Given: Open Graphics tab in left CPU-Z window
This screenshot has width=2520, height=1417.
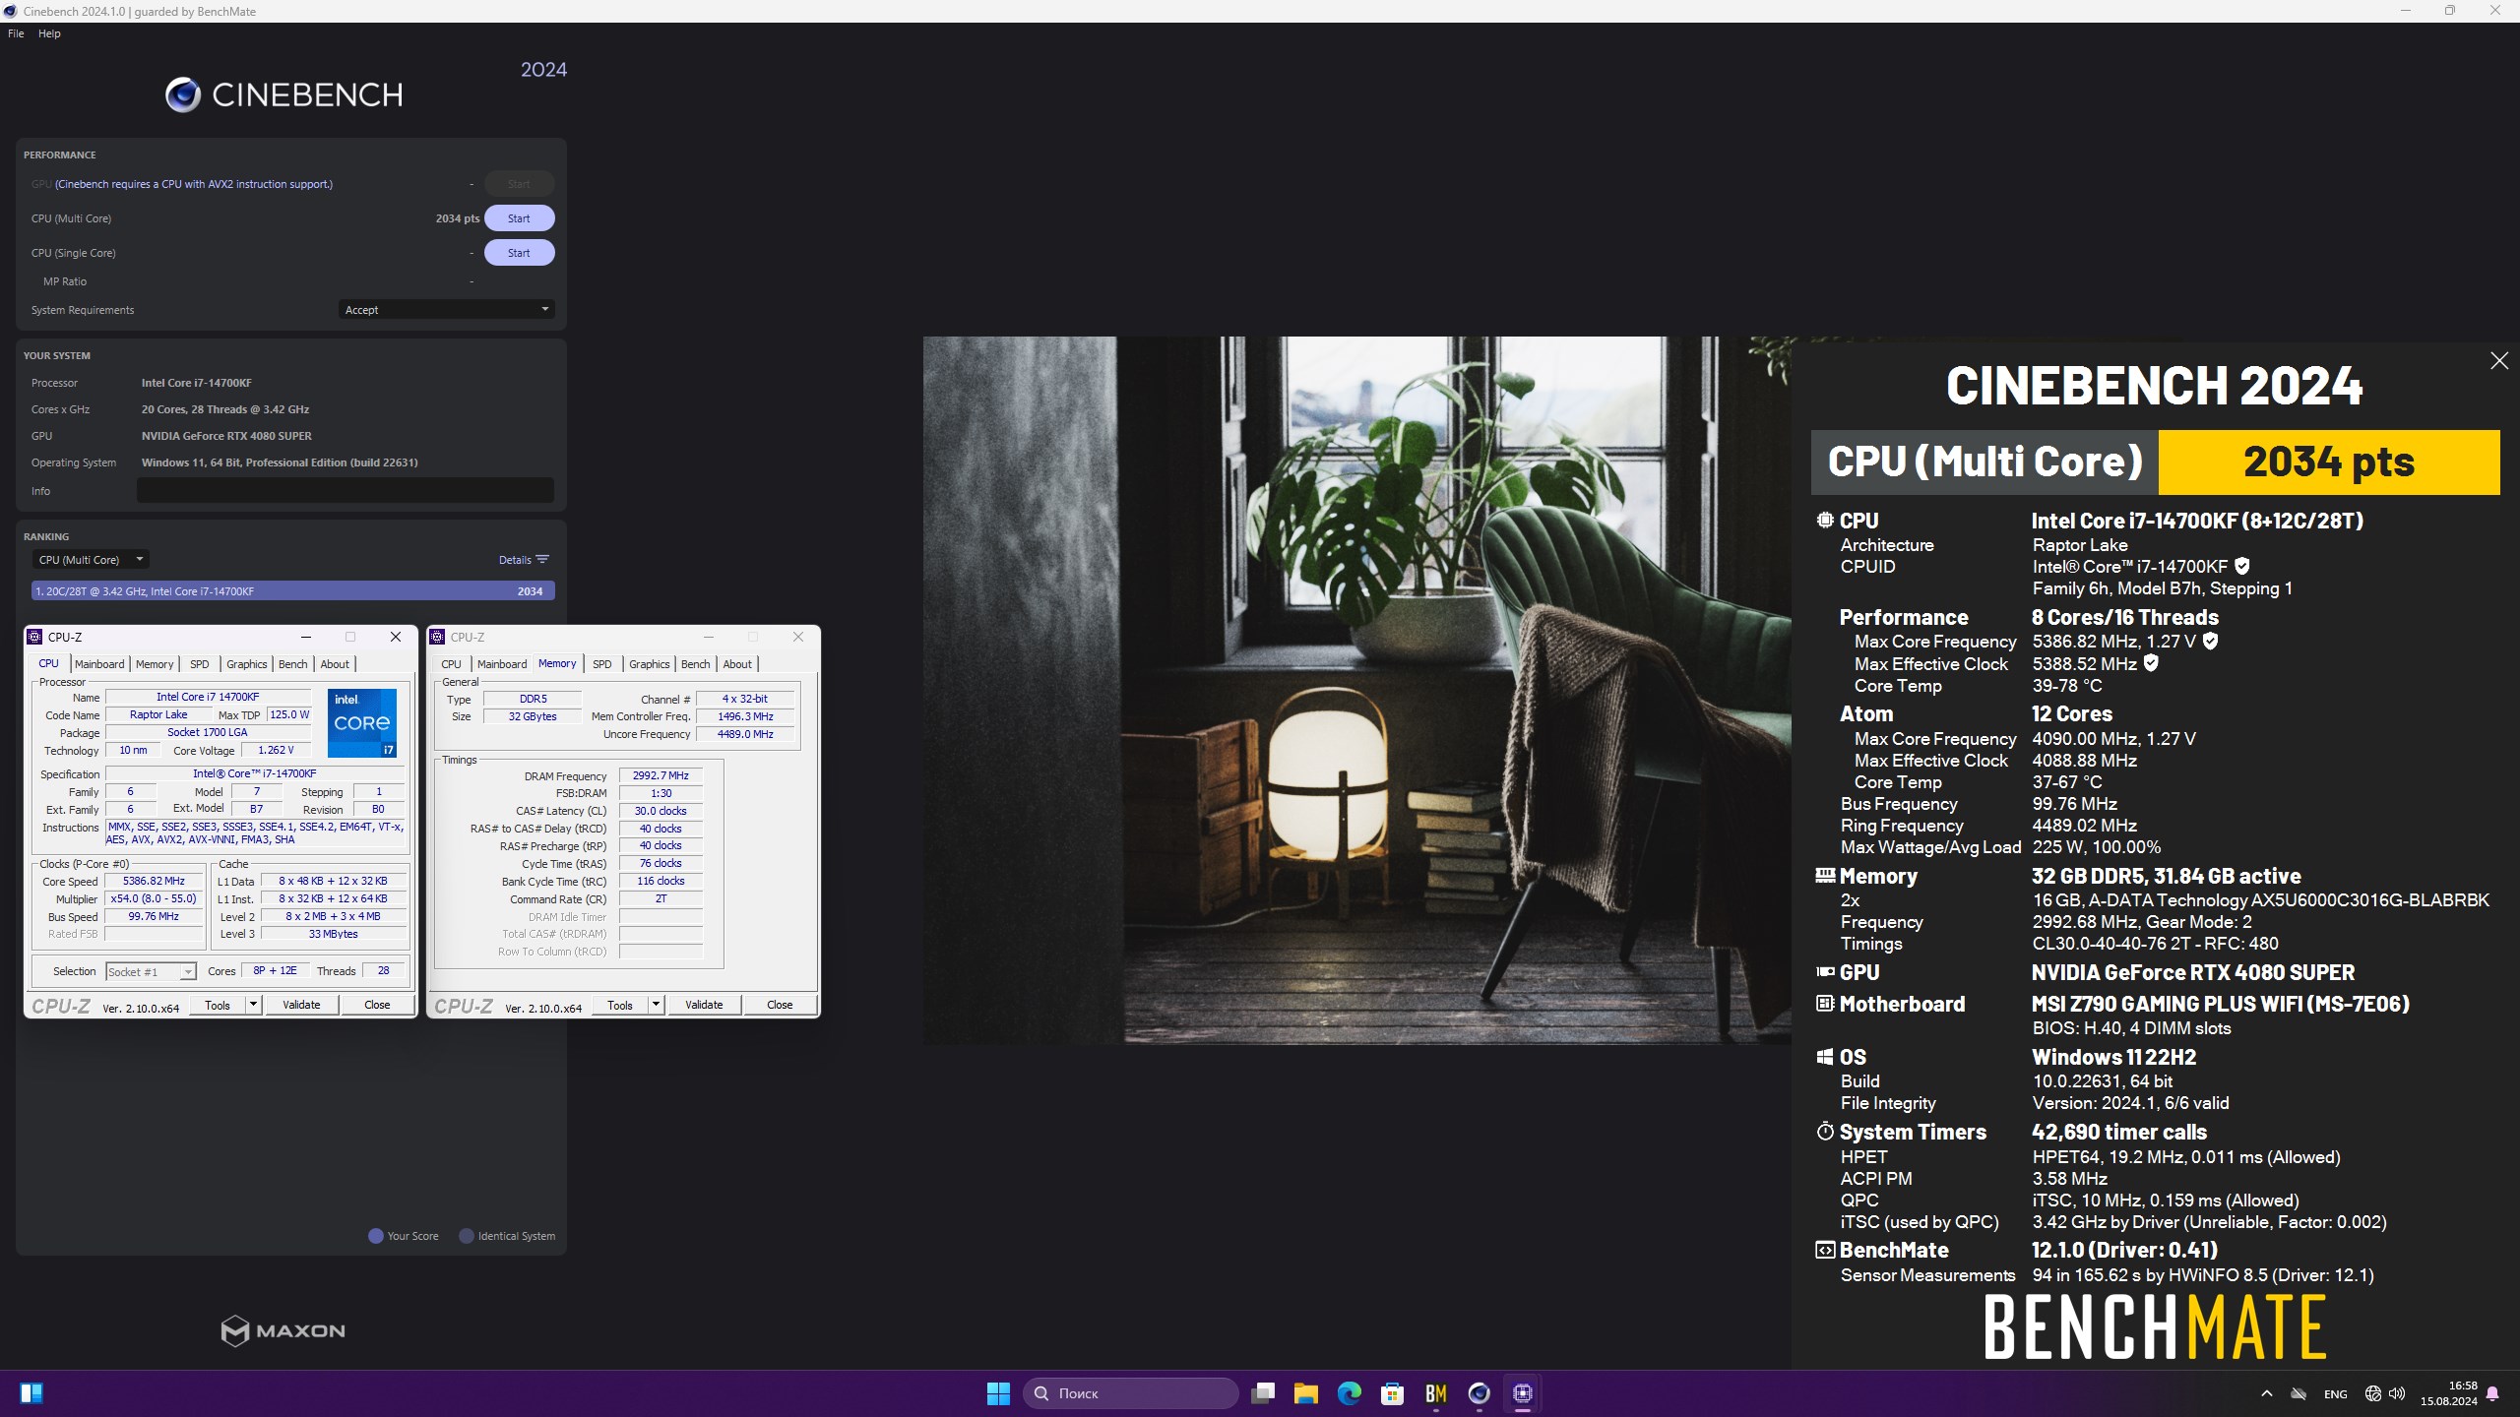Looking at the screenshot, I should click(x=246, y=664).
